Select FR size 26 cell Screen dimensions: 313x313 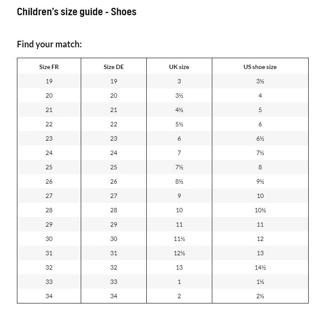[49, 181]
